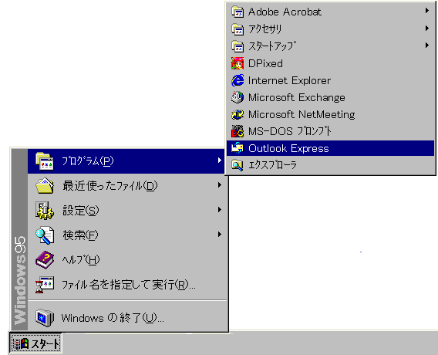Expand the アクセサリ submenu arrow
Viewport: 438px width, 355px height.
coord(427,28)
